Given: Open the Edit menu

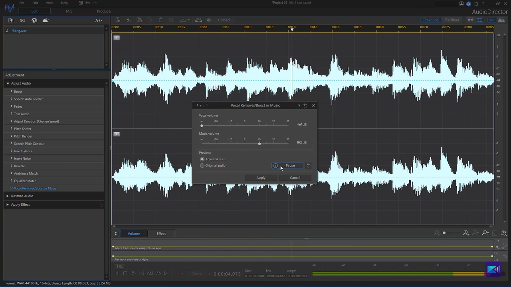Looking at the screenshot, I should click(x=35, y=3).
